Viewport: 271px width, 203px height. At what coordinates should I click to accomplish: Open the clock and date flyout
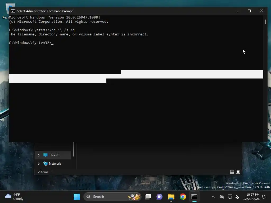[251, 197]
